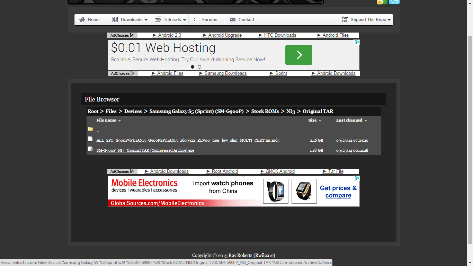473x266 pixels.
Task: Go to Original TAR in breadcrumb
Action: click(318, 111)
